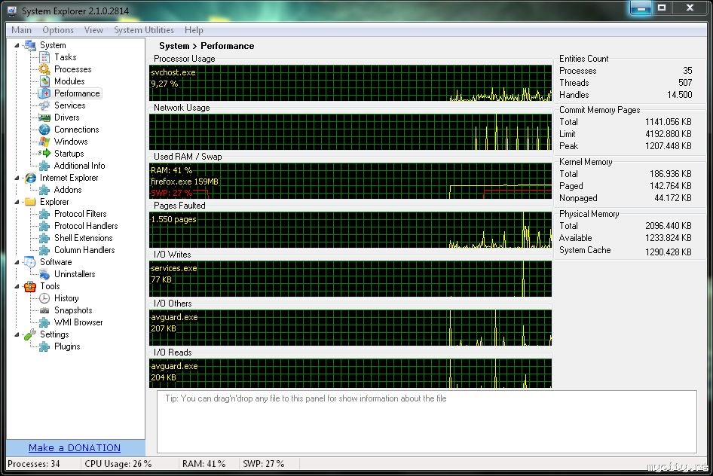
Task: Click the Software disc icon
Action: [30, 262]
